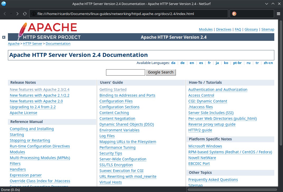
Task: Open the Filters link
Action: 15,164
